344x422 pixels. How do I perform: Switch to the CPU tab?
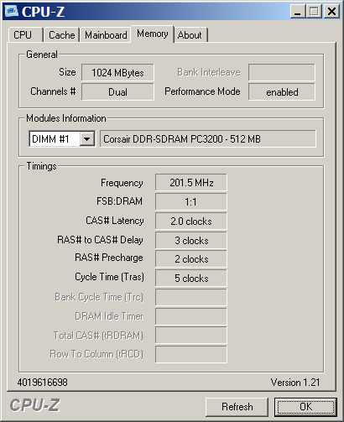click(25, 35)
